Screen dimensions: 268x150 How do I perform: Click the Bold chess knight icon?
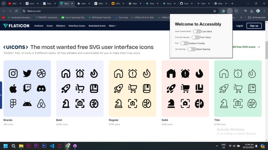(66, 104)
